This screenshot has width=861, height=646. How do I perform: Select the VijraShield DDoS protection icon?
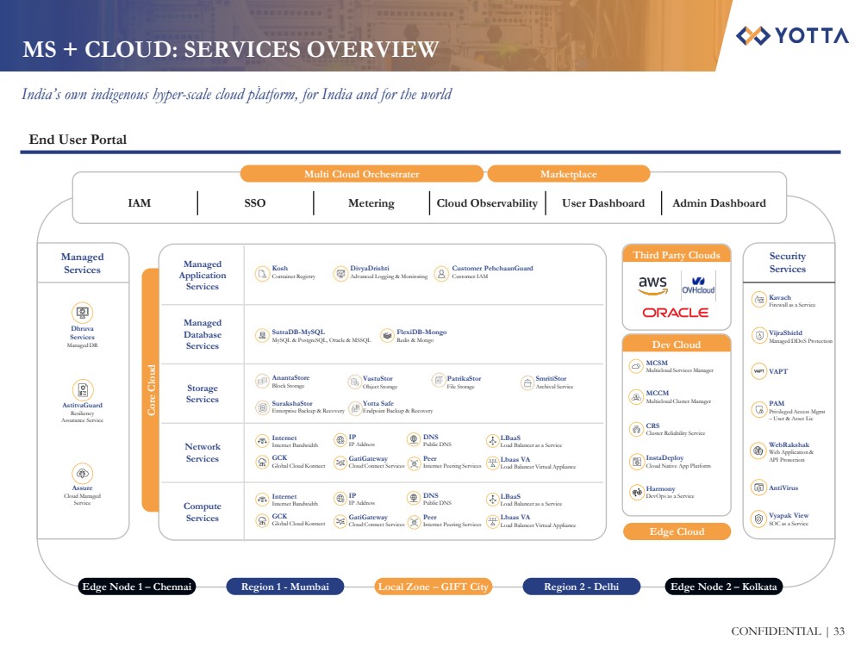point(758,336)
